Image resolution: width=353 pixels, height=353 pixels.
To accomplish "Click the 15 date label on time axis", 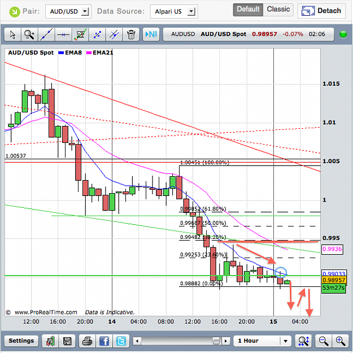I will tap(273, 322).
